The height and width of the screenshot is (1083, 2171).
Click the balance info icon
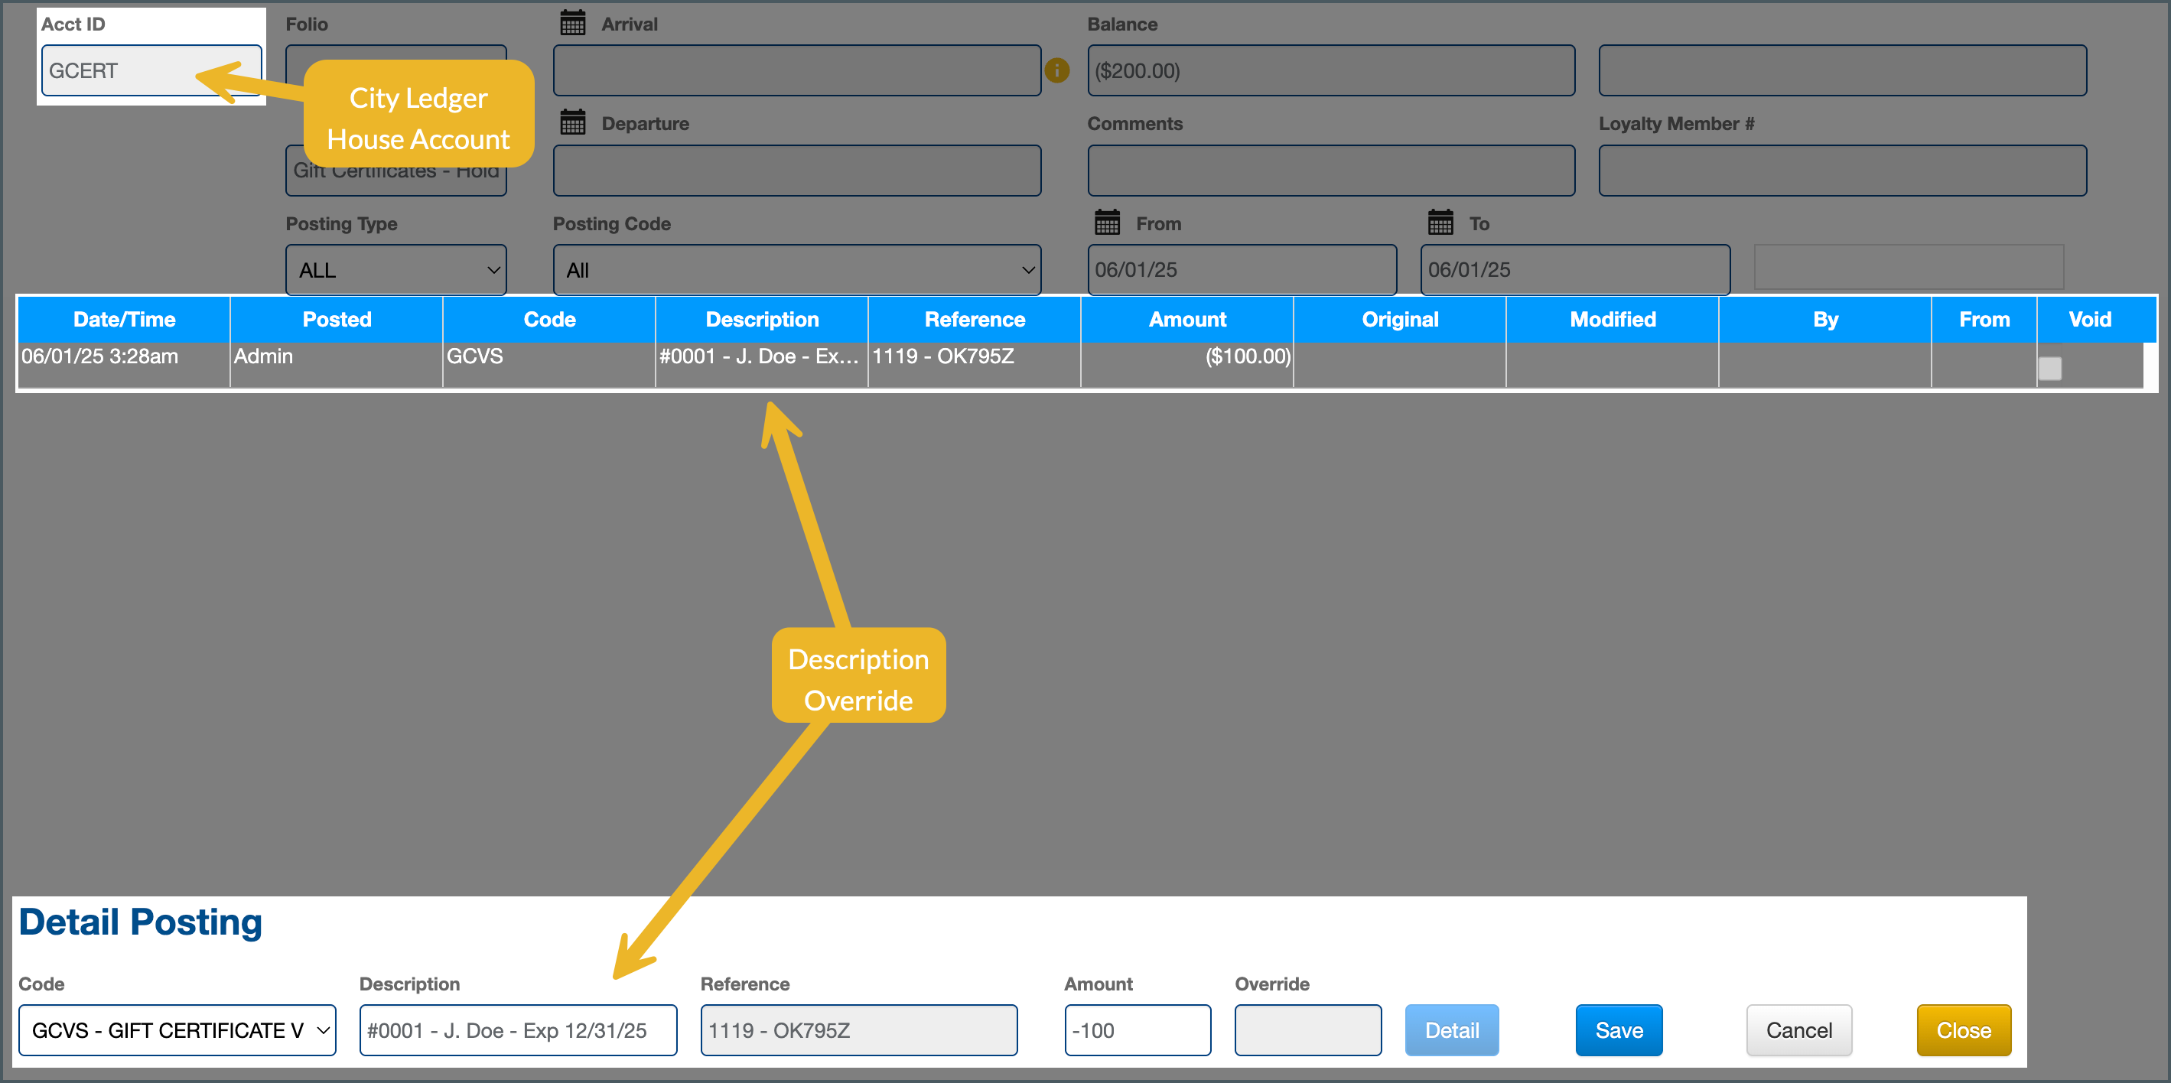pos(1057,71)
